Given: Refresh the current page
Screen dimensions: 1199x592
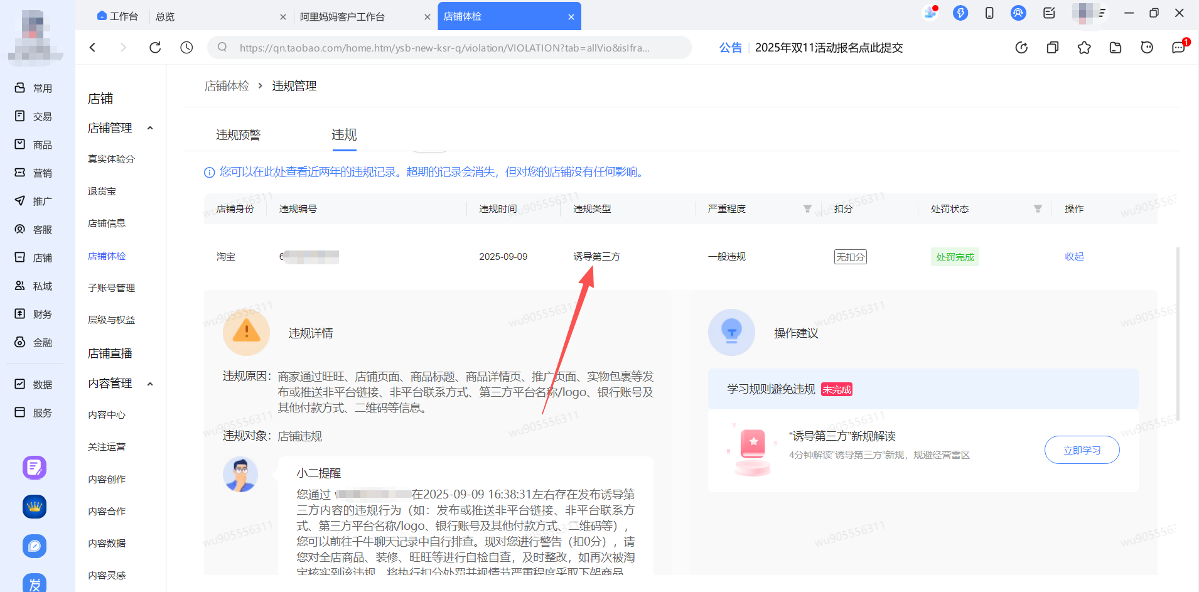Looking at the screenshot, I should (154, 47).
